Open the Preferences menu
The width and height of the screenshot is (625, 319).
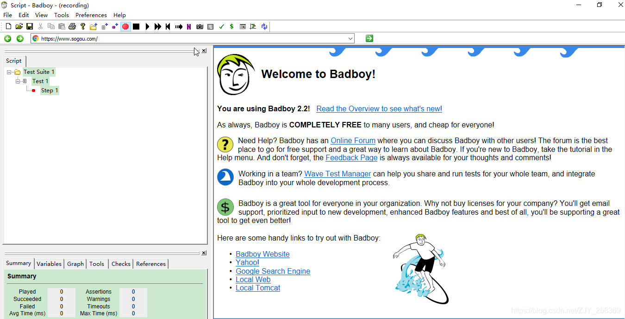pos(91,15)
